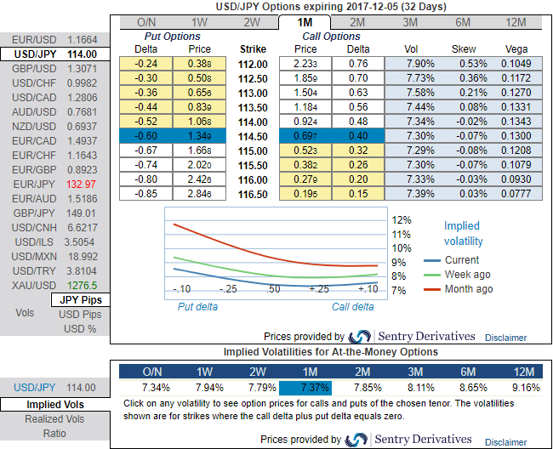Click the 1W at-the-money volatility 7.94%
Viewport: 553px width, 449px height.
209,388
